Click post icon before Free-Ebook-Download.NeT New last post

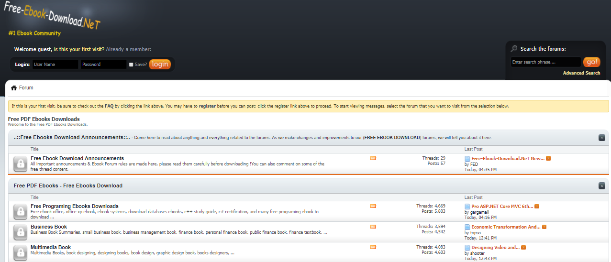(467, 159)
